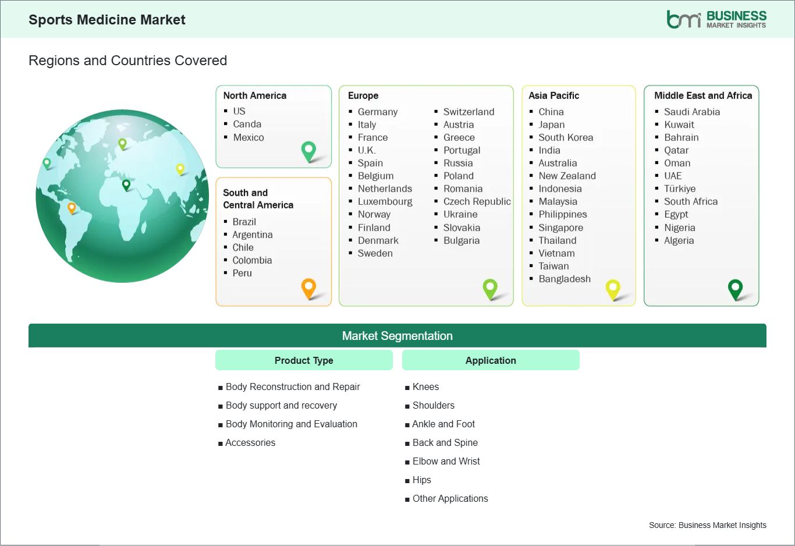Click Germany in the Europe list
The width and height of the screenshot is (795, 546).
(x=377, y=112)
